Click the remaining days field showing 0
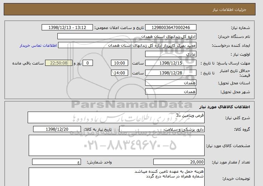Image resolution: width=263 pixels, height=186 pixels. pyautogui.click(x=87, y=63)
